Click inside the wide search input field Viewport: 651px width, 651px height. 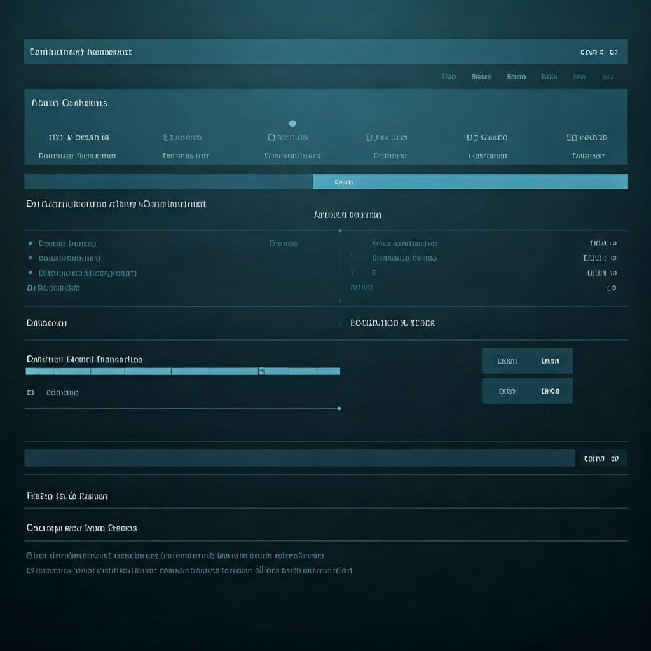coord(299,458)
